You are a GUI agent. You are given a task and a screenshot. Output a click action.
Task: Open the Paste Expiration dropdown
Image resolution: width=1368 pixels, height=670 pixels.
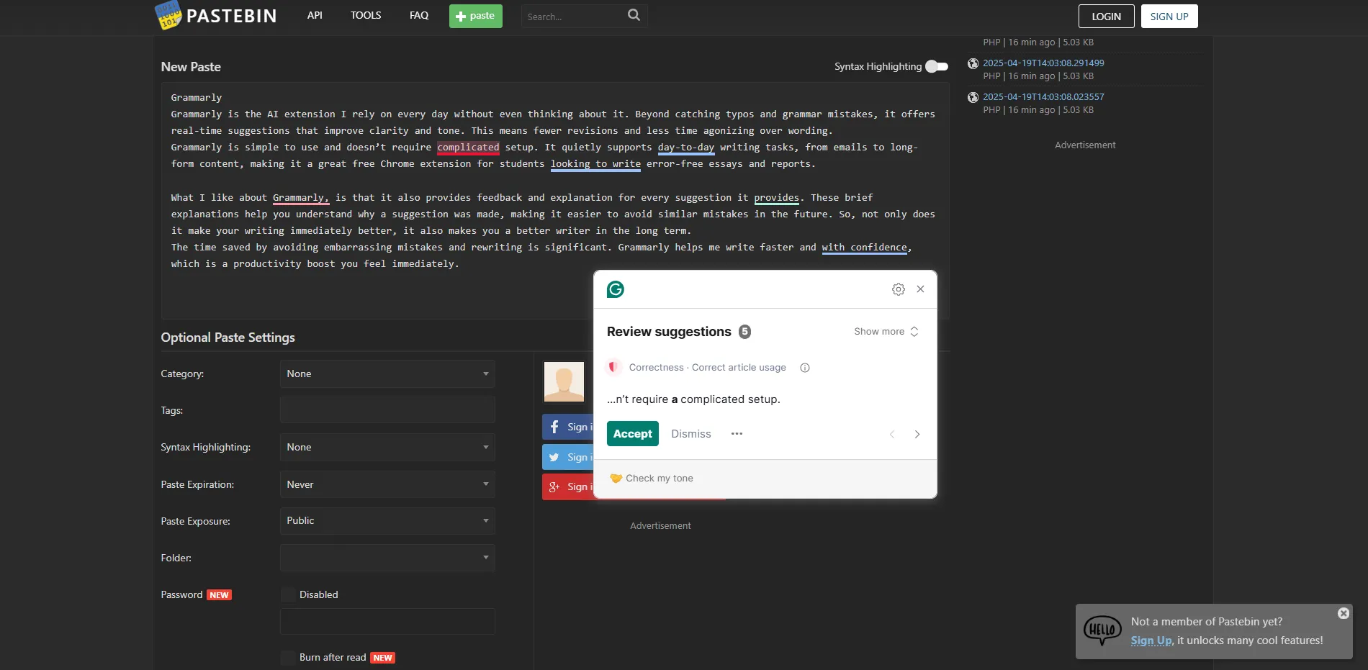click(387, 484)
